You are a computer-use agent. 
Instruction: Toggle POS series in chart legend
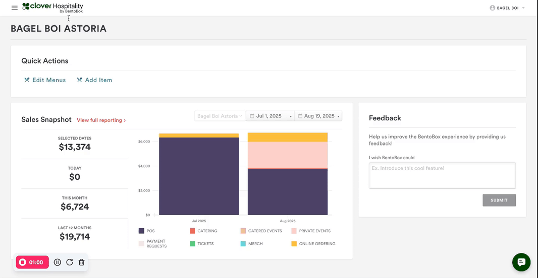coord(146,231)
